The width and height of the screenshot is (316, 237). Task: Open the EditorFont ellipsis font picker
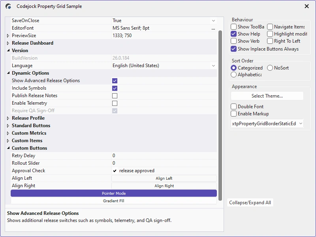pyautogui.click(x=213, y=28)
